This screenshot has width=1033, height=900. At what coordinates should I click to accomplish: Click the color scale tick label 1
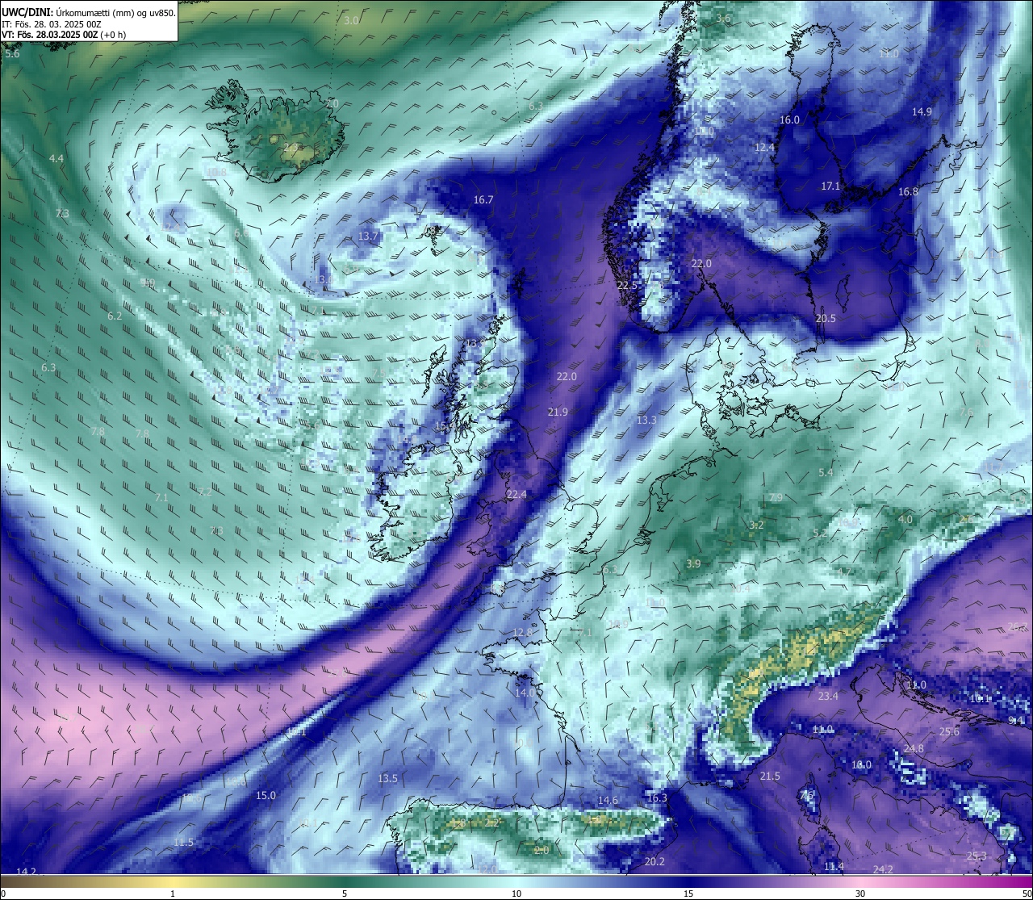173,894
